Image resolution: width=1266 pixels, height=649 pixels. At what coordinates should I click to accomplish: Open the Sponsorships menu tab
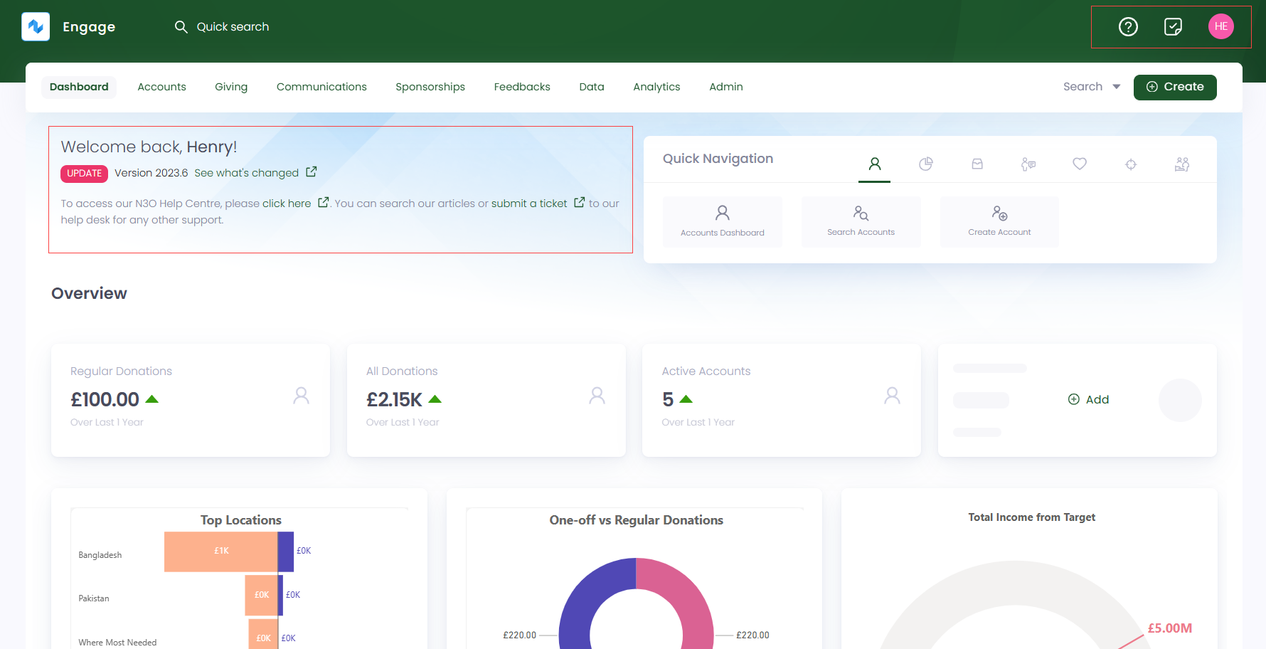click(430, 87)
